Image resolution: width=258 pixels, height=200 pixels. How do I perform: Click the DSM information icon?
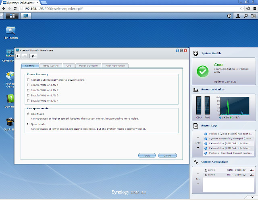[229, 16]
